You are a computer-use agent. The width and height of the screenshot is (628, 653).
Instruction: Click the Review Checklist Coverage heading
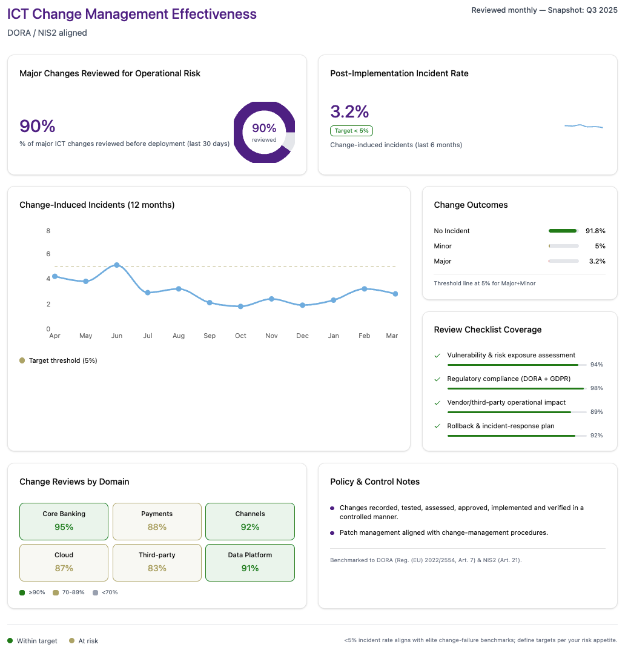click(488, 330)
